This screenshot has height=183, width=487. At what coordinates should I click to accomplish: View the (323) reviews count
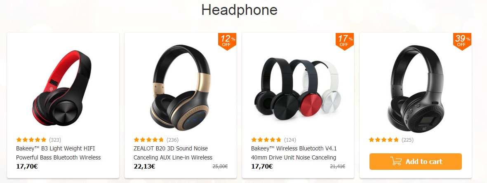click(x=55, y=140)
